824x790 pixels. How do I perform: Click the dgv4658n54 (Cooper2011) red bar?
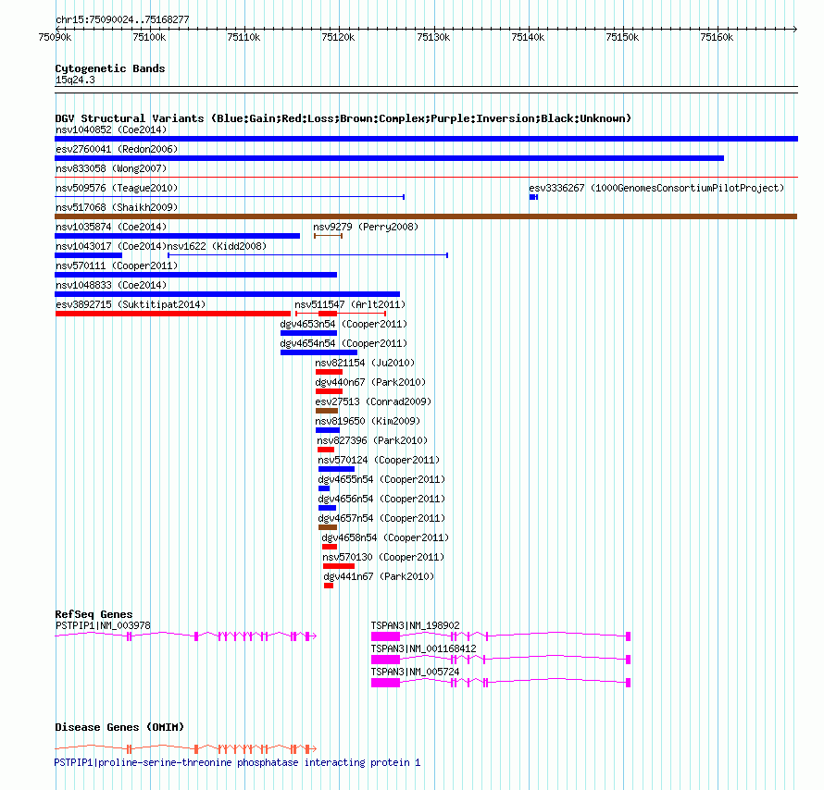330,547
